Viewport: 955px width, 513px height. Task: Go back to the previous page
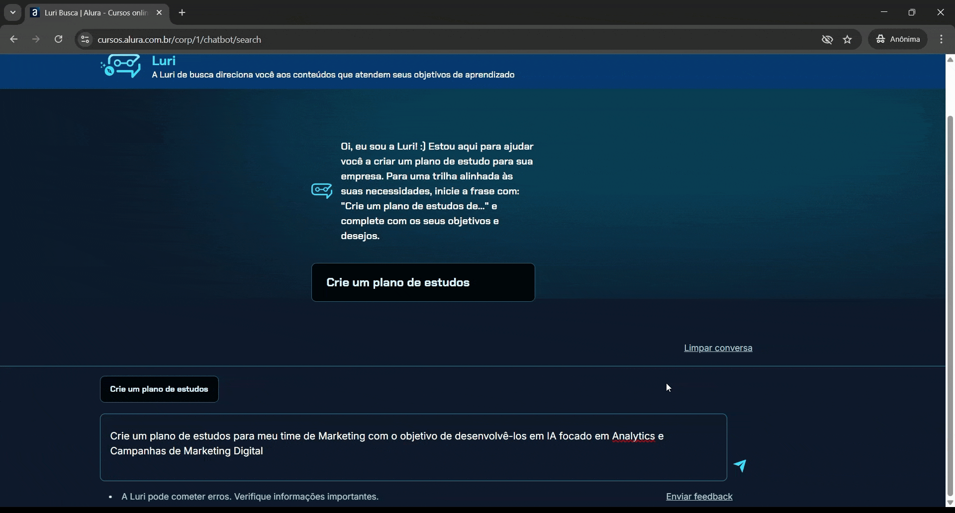(14, 39)
